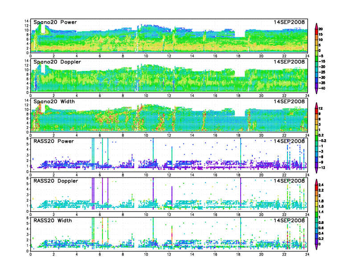This screenshot has height=273, width=353.
Task: Click the 24 hour tick below RASS20 Width panel
Action: click(307, 254)
